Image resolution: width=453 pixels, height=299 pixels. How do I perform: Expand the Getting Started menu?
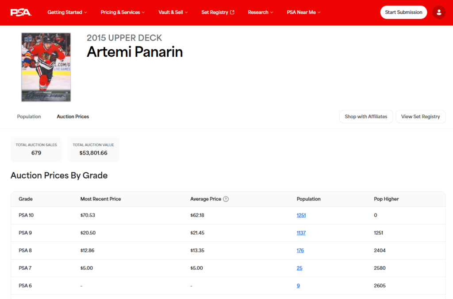(67, 12)
